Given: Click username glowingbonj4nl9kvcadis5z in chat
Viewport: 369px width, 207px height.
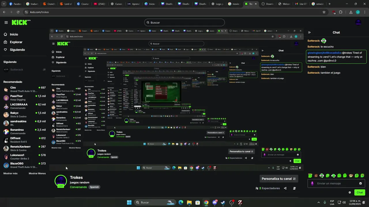Looking at the screenshot, I should coord(324,53).
